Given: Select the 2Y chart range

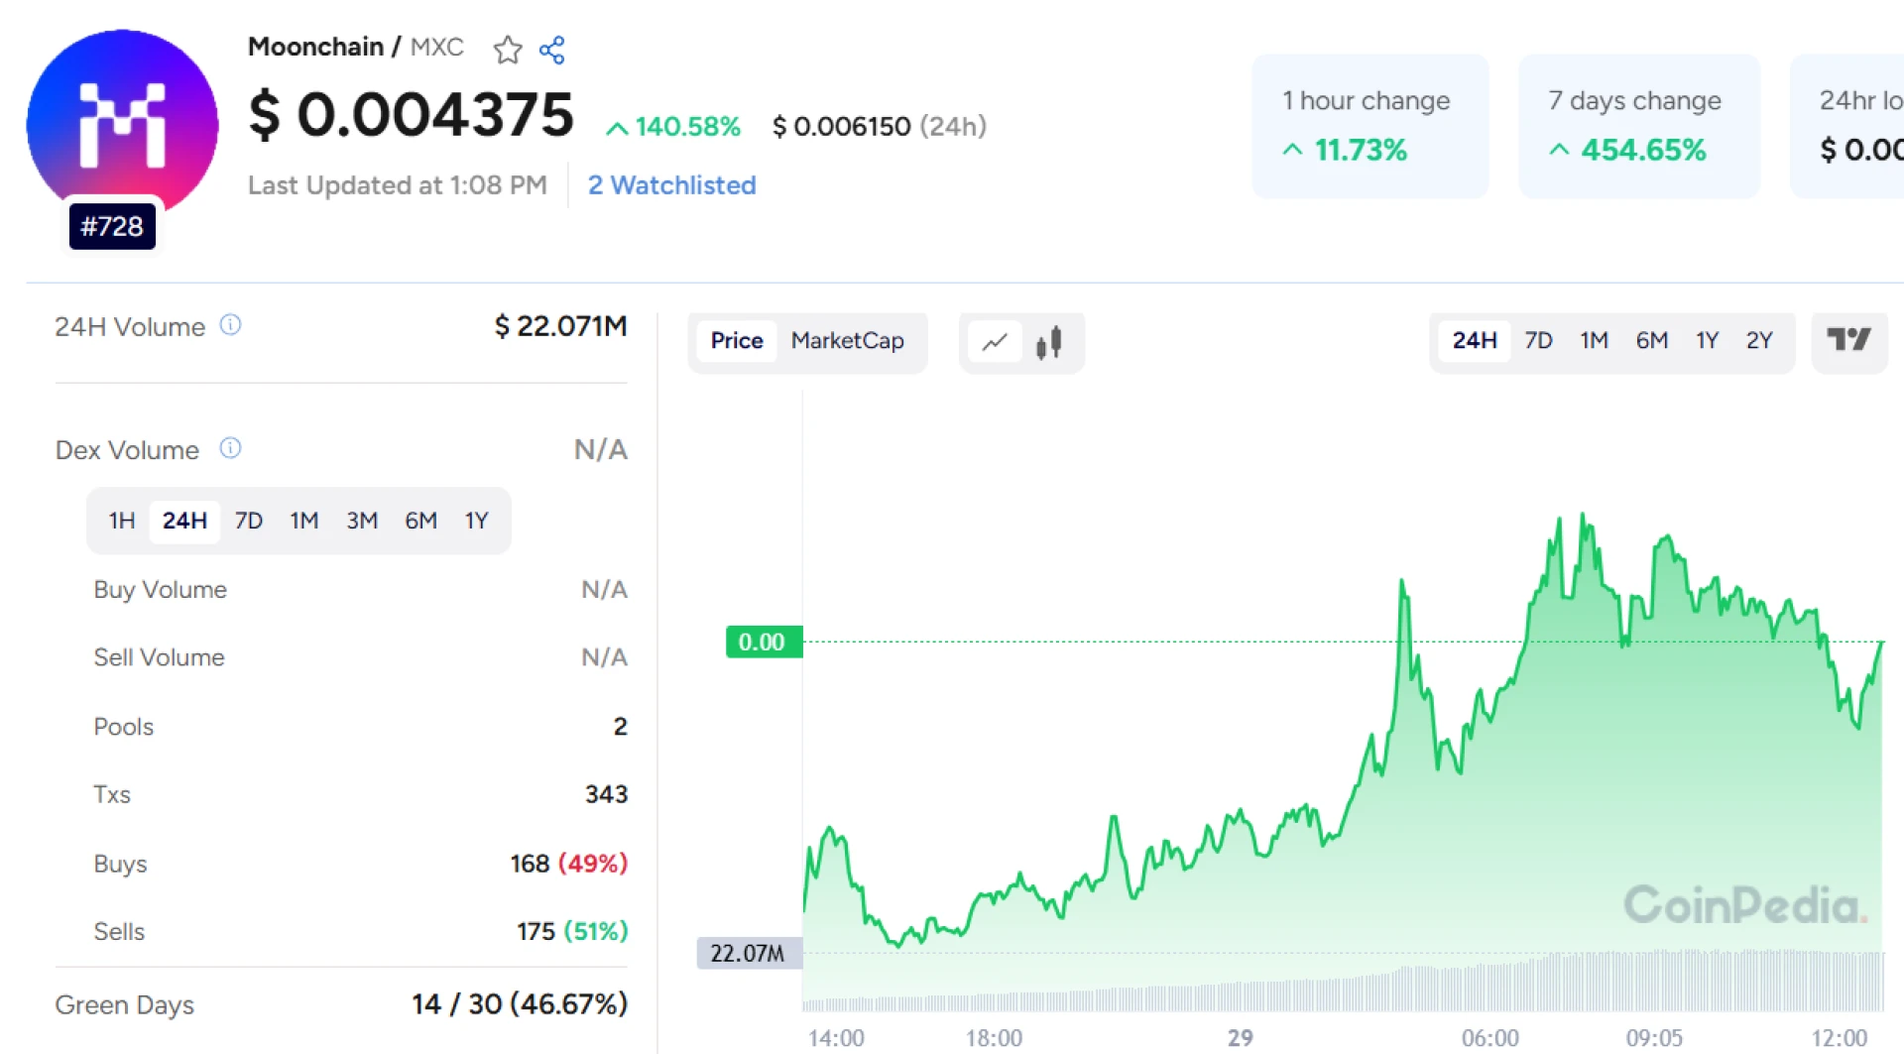Looking at the screenshot, I should click(x=1760, y=340).
